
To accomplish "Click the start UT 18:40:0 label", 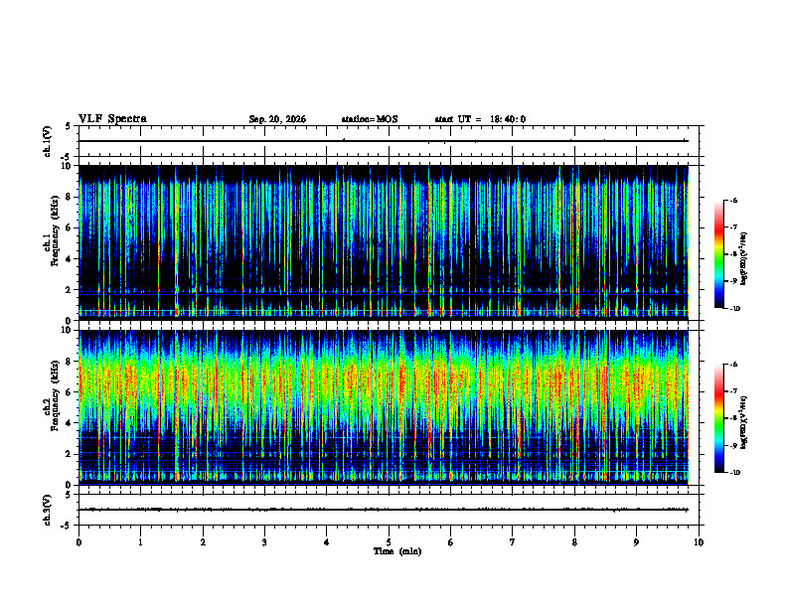I will 480,119.
